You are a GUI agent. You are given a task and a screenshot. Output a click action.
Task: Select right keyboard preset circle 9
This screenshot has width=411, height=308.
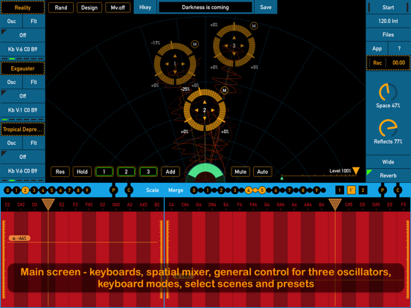point(316,190)
